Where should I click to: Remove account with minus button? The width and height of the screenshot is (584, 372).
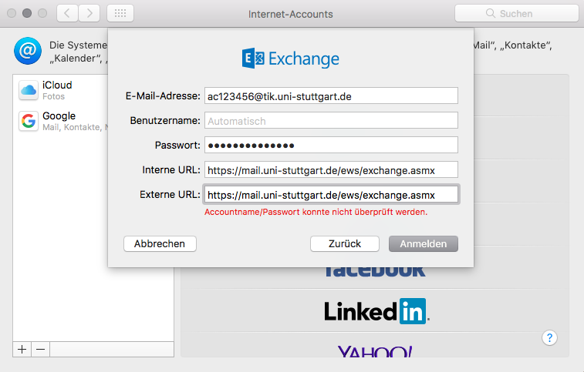click(x=41, y=350)
